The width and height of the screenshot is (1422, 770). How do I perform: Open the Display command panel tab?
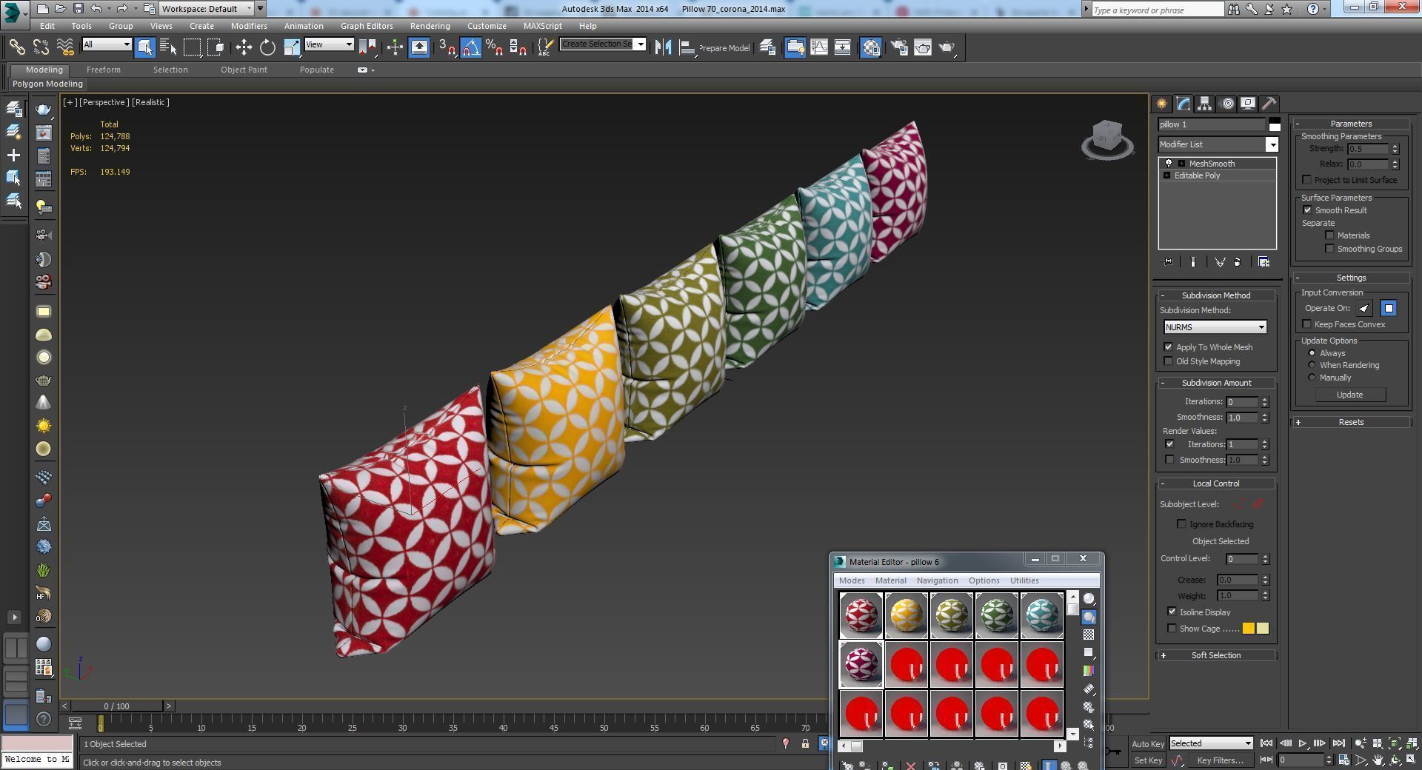coord(1248,104)
